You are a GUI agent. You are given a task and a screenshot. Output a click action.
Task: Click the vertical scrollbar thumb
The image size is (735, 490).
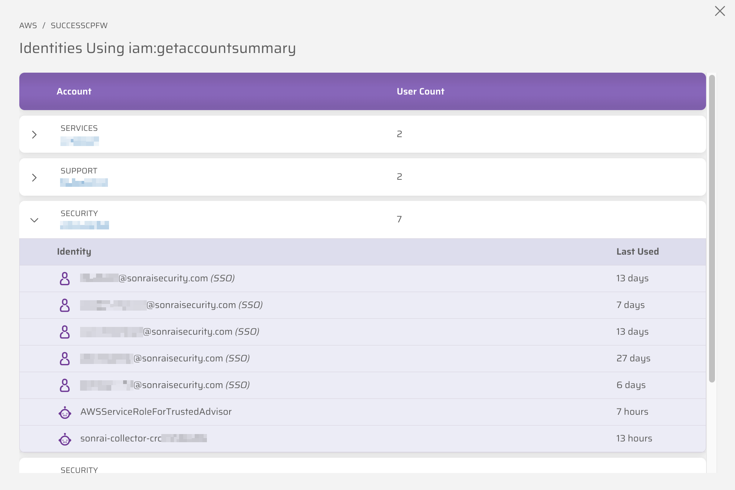pos(712,228)
